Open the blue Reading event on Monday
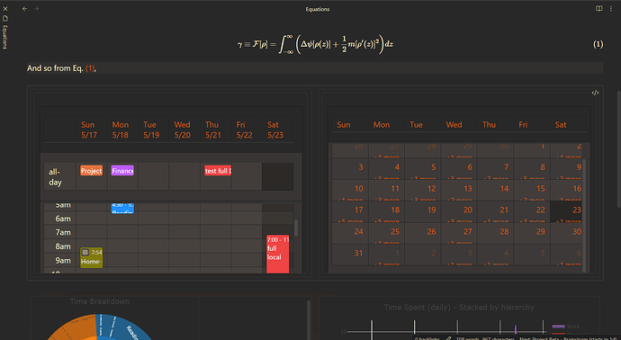The width and height of the screenshot is (621, 340). [x=122, y=208]
